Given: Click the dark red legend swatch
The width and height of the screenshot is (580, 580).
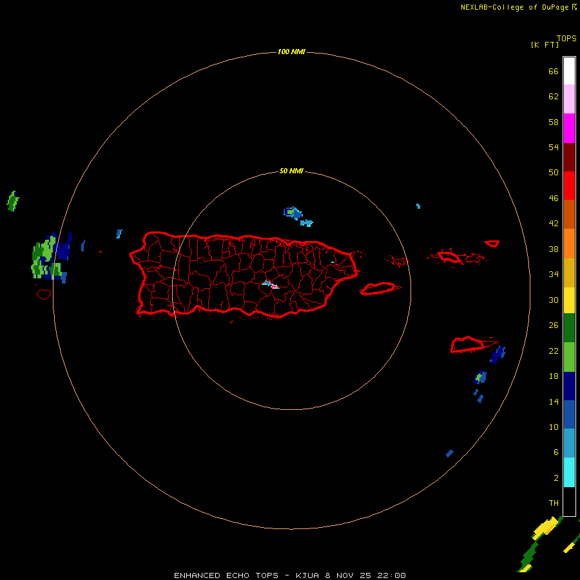Looking at the screenshot, I should tap(569, 157).
